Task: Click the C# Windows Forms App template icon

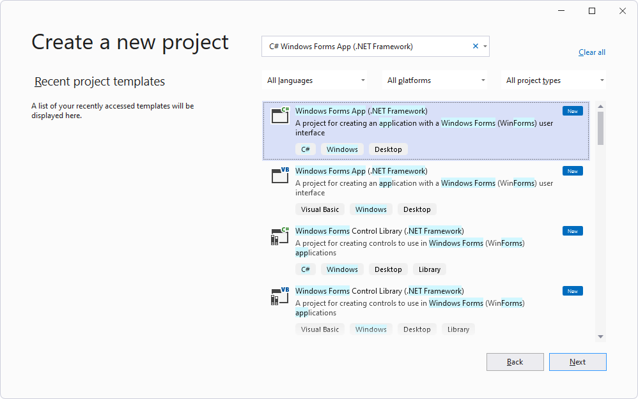Action: point(279,117)
